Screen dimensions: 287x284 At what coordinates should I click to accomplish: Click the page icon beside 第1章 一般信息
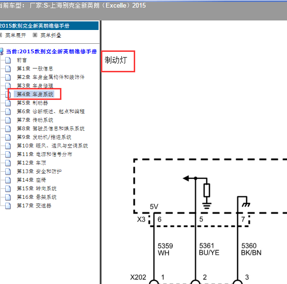coord(8,69)
